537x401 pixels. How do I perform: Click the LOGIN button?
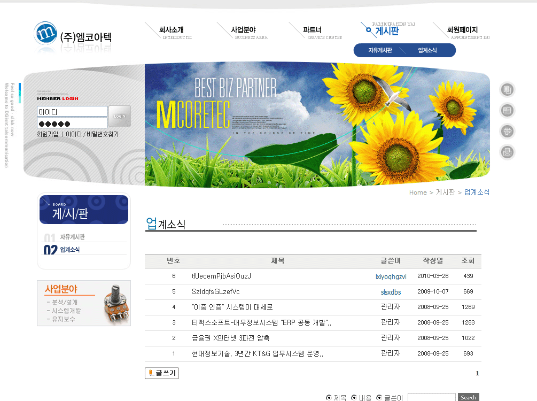[x=120, y=116]
